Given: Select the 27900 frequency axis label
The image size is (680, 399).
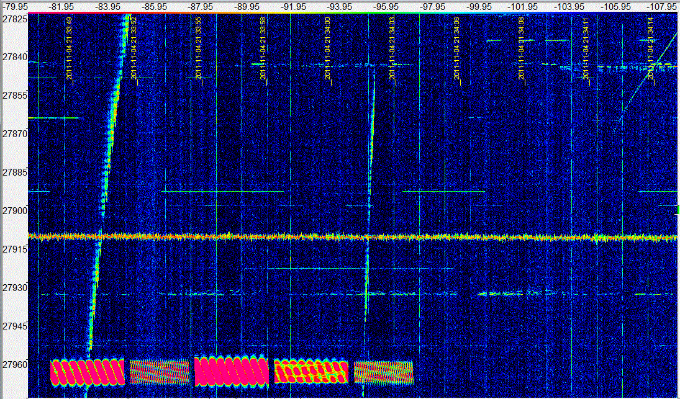Looking at the screenshot, I should pyautogui.click(x=14, y=211).
